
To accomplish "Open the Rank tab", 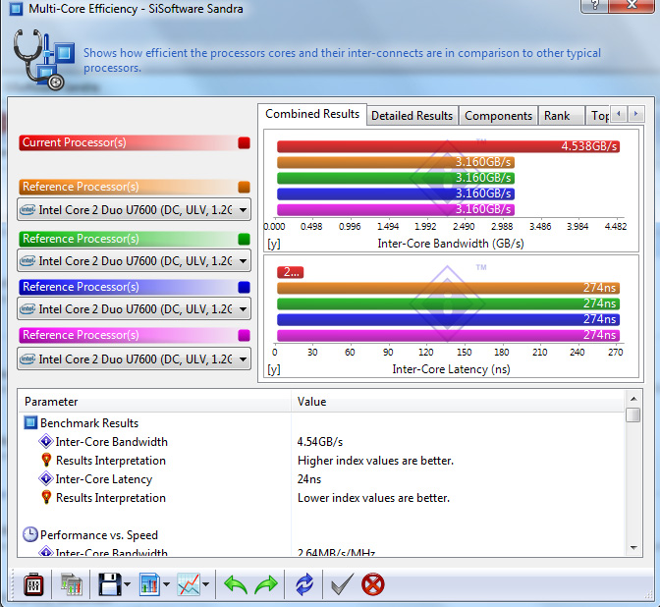I will (562, 116).
